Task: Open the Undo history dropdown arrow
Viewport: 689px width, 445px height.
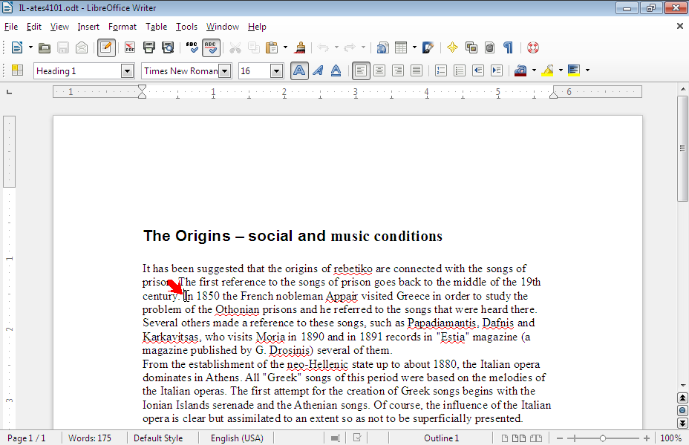Action: click(x=336, y=47)
